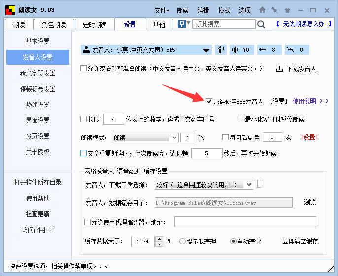338x276 pixels.
Task: Select 分页设置 in sidebar
Action: click(x=38, y=136)
